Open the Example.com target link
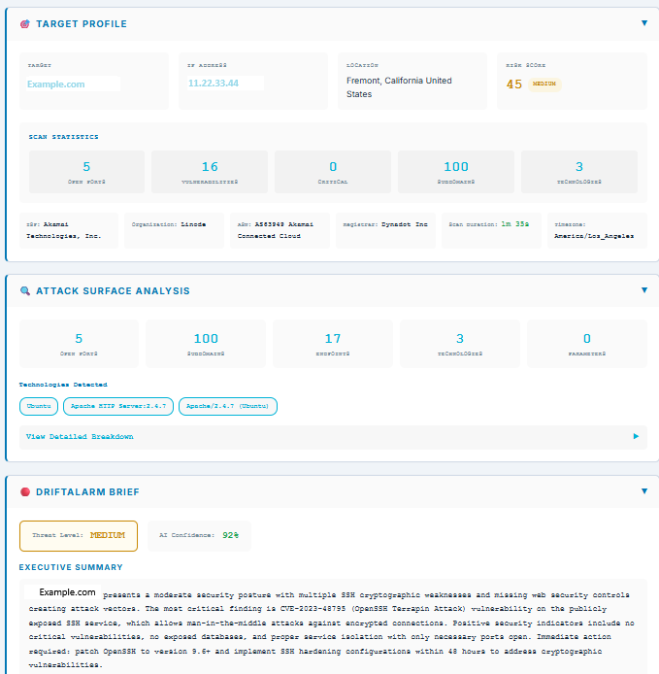Image resolution: width=659 pixels, height=674 pixels. pos(56,84)
